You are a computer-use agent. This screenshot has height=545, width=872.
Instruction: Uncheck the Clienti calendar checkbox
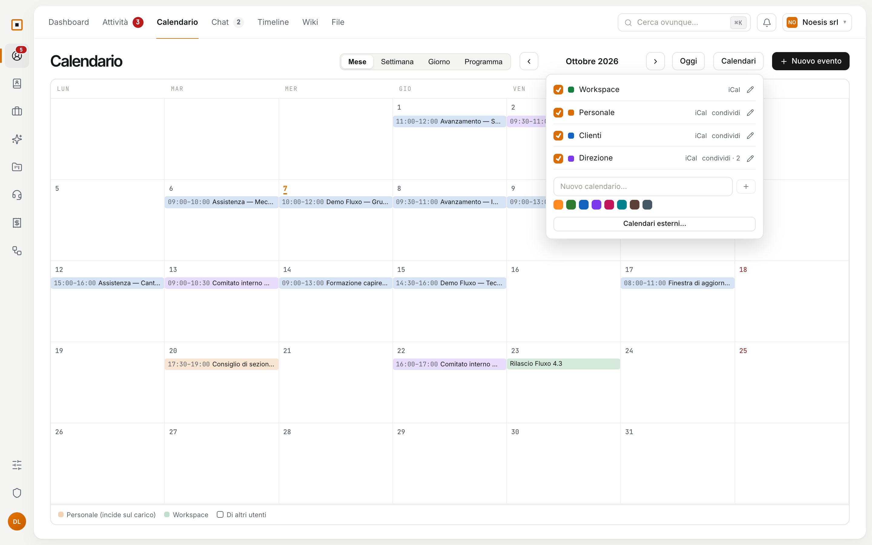pos(558,136)
